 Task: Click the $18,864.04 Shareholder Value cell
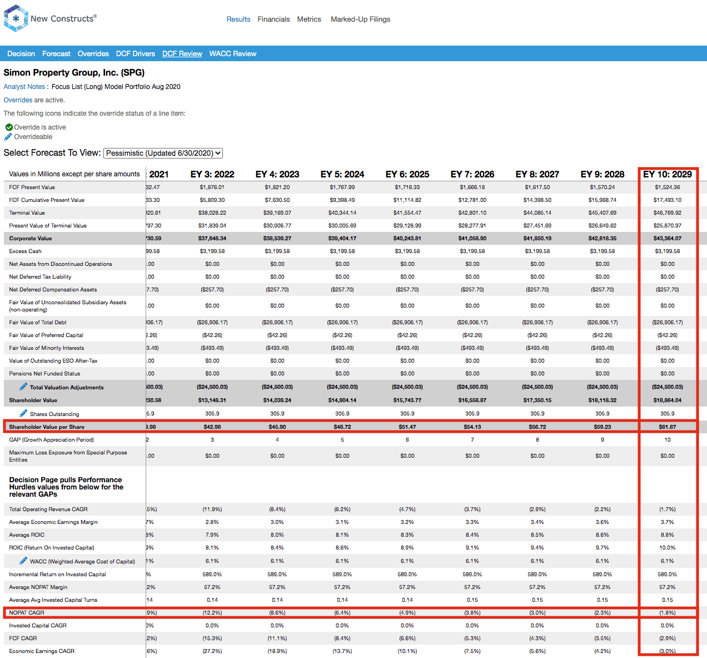tap(668, 400)
